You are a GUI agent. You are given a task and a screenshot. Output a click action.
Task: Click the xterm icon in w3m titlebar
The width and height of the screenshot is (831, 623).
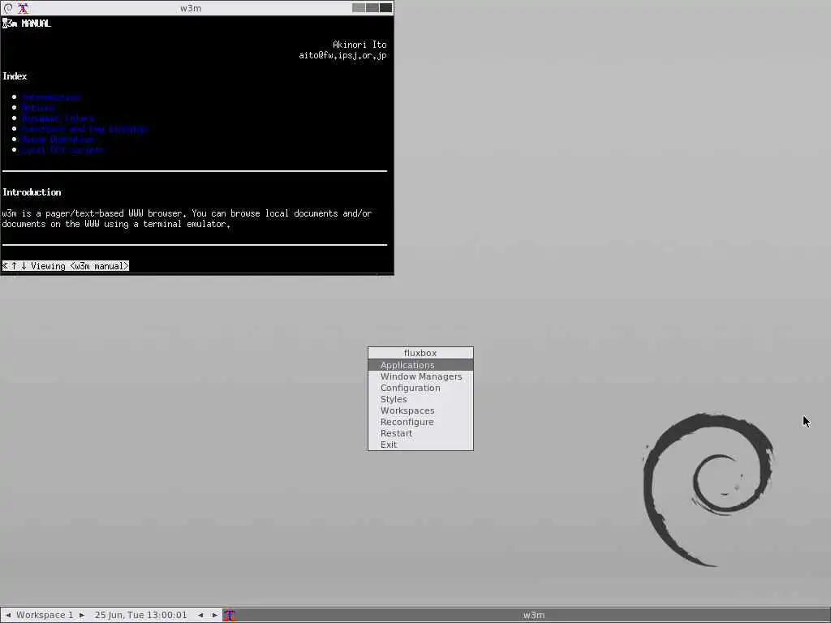tap(23, 8)
